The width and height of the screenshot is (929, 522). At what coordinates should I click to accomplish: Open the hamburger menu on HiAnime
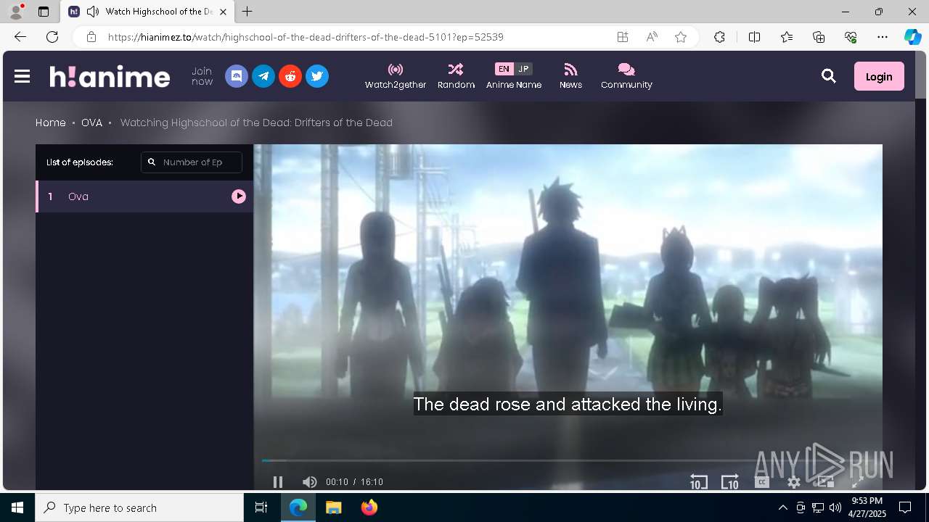point(22,76)
